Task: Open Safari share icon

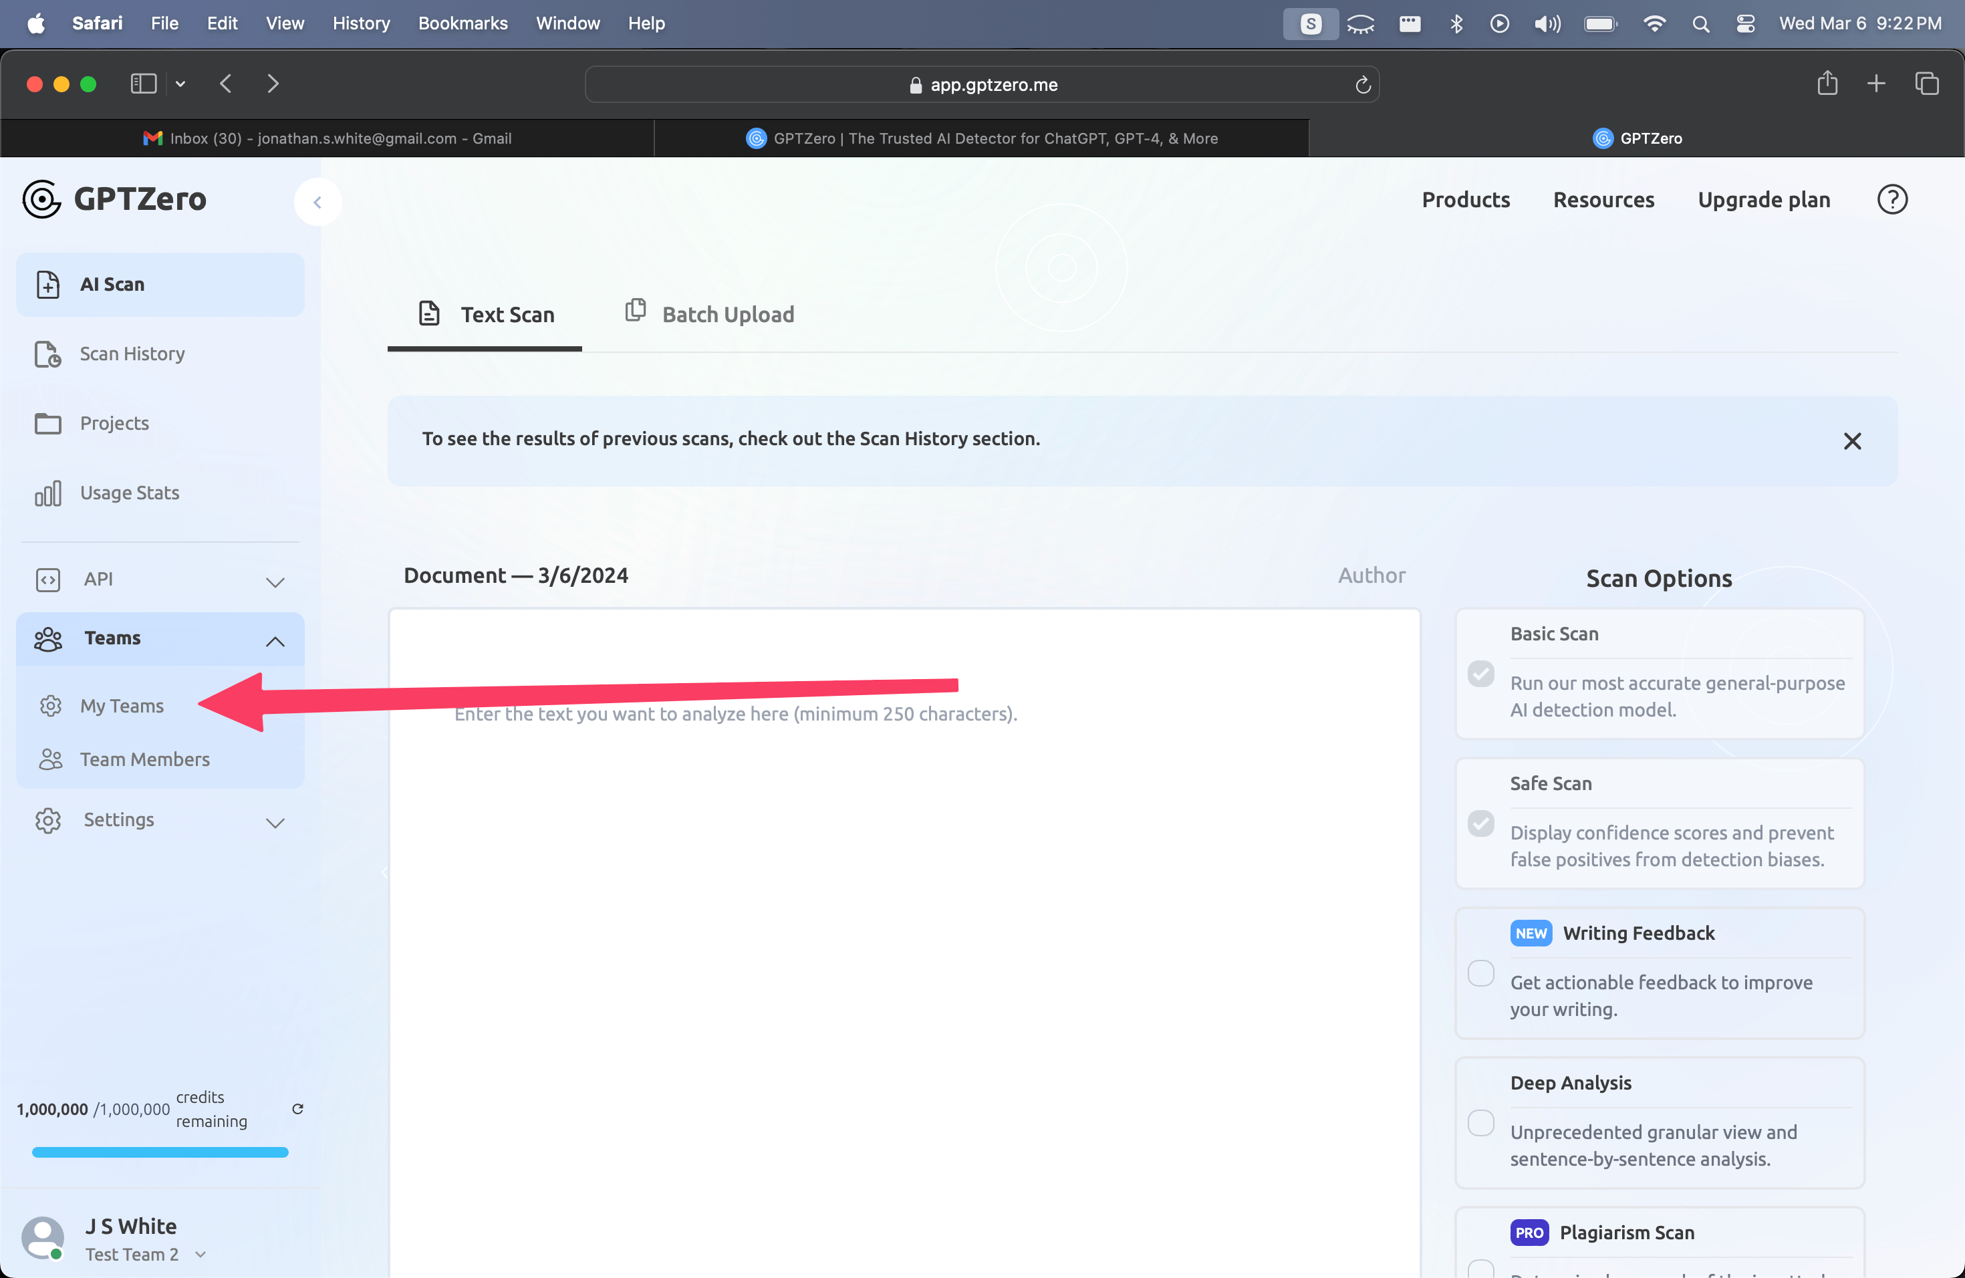Action: [1827, 84]
